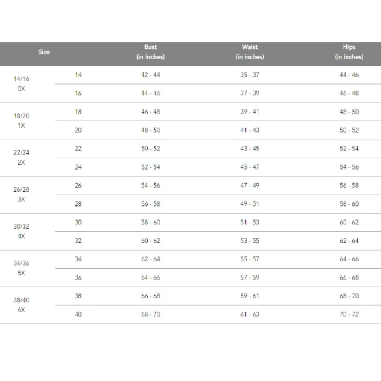Screen dimensions: 381x381
Task: Click hips value 52 - 54
Action: 349,149
